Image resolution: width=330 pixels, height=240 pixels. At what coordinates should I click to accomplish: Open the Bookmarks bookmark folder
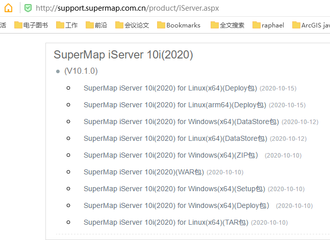click(179, 25)
